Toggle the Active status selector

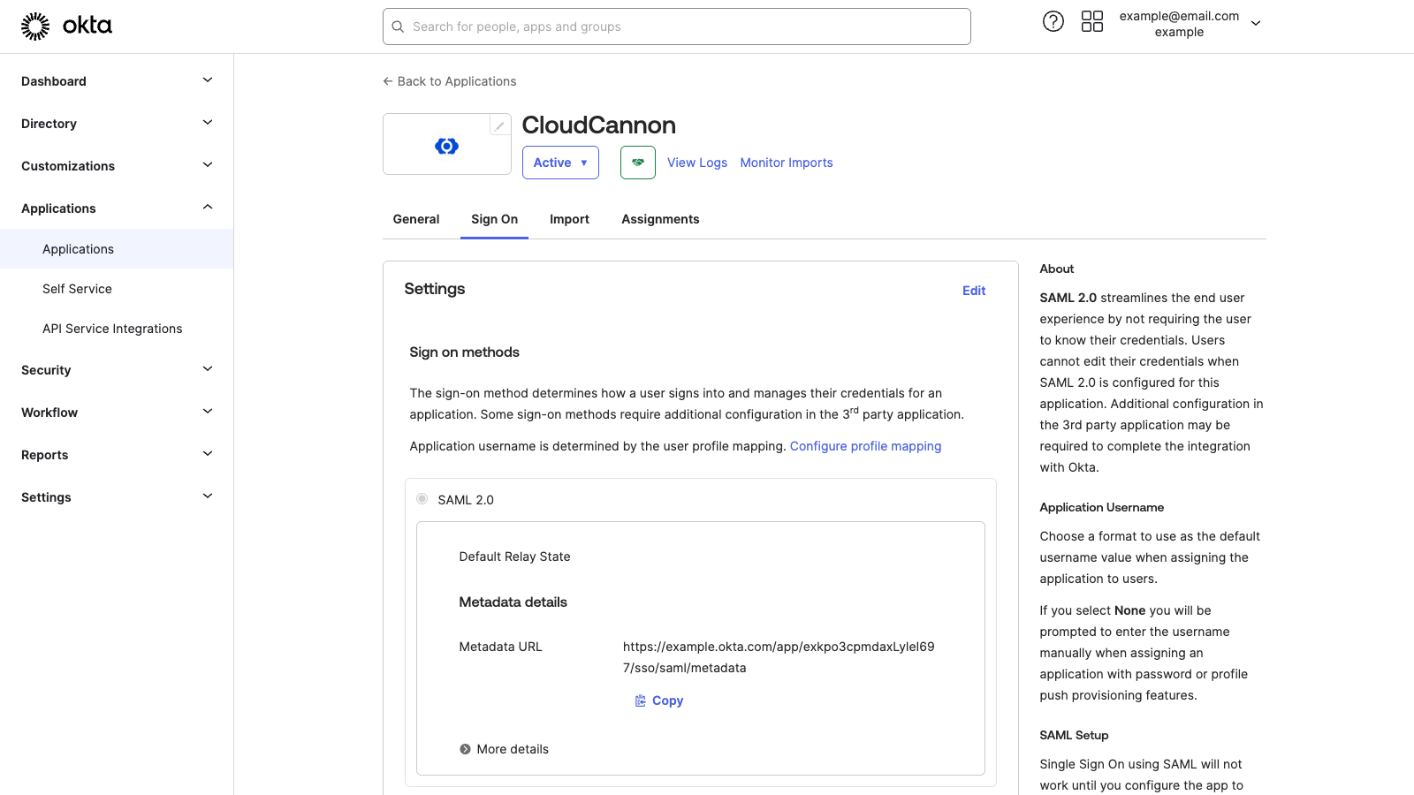pyautogui.click(x=559, y=162)
